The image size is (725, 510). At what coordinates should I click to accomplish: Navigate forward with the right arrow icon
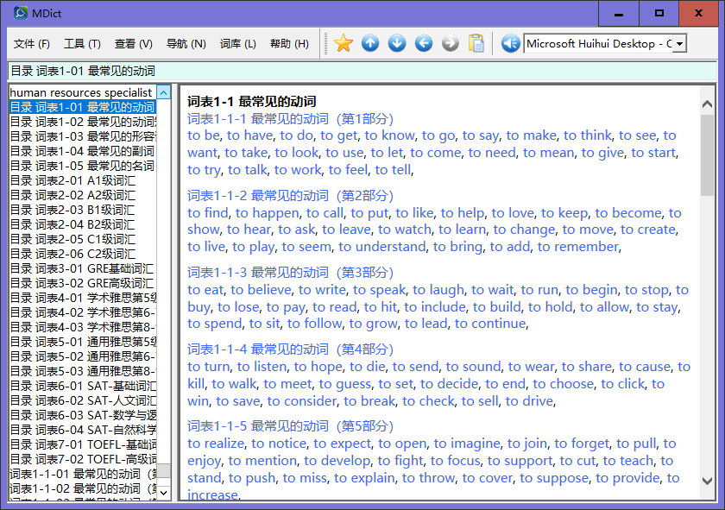tap(450, 43)
